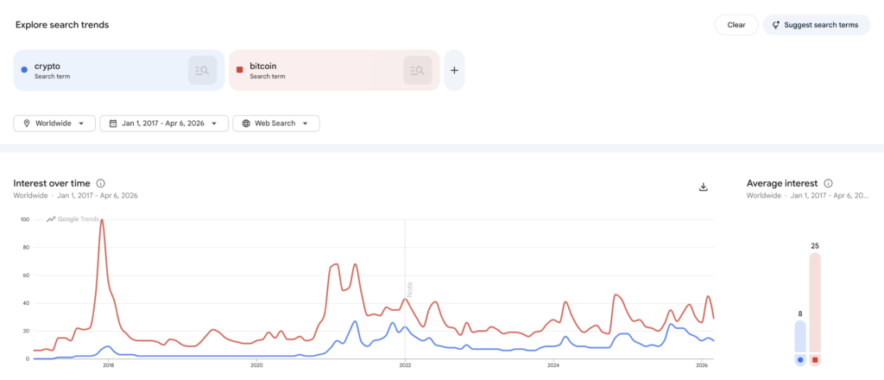The image size is (884, 380).
Task: Add a comparison term with the plus button
Action: coord(454,70)
